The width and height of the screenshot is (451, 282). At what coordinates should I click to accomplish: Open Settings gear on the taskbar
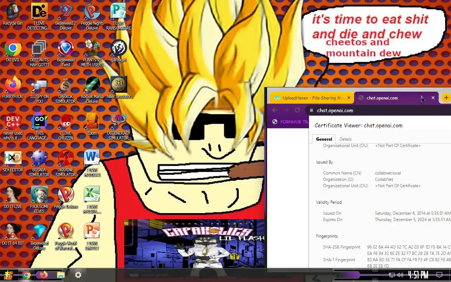(78, 275)
